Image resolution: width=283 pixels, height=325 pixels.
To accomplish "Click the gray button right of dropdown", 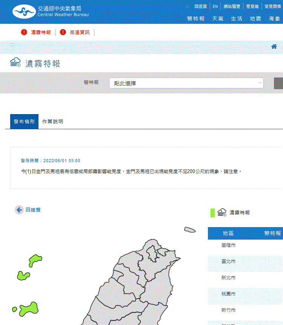I will click(x=278, y=83).
